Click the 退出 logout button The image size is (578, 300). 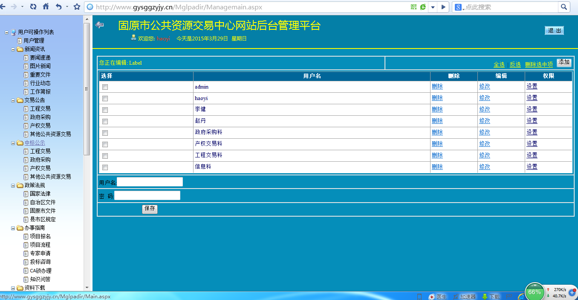pyautogui.click(x=554, y=31)
